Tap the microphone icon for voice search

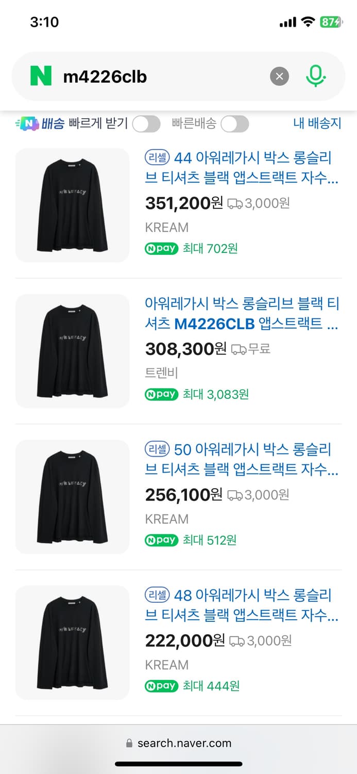316,76
